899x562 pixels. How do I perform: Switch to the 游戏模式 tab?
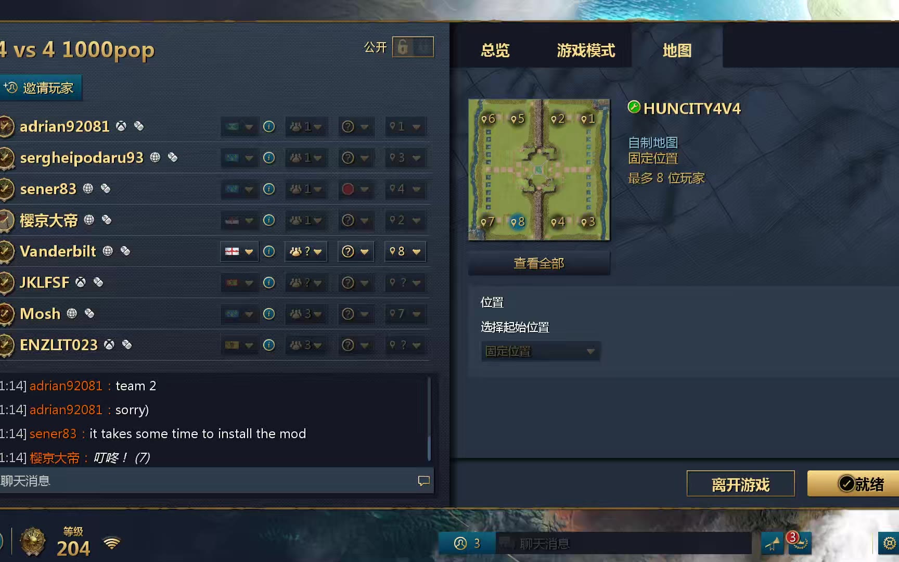tap(586, 50)
